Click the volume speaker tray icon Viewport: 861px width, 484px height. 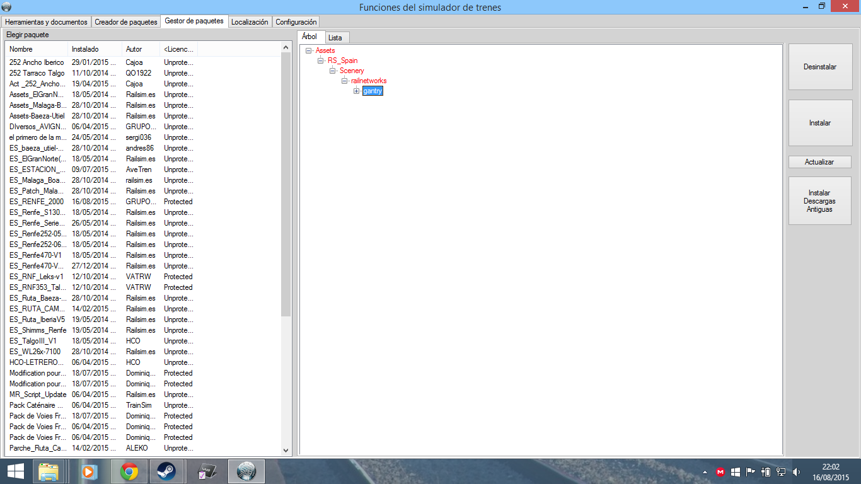click(x=796, y=471)
